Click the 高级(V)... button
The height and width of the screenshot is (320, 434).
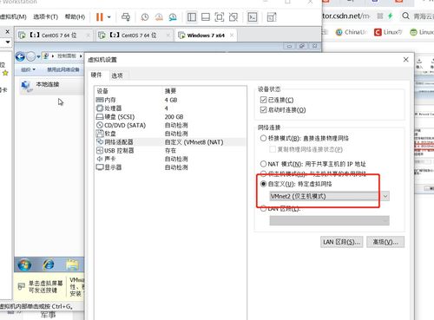tap(385, 242)
